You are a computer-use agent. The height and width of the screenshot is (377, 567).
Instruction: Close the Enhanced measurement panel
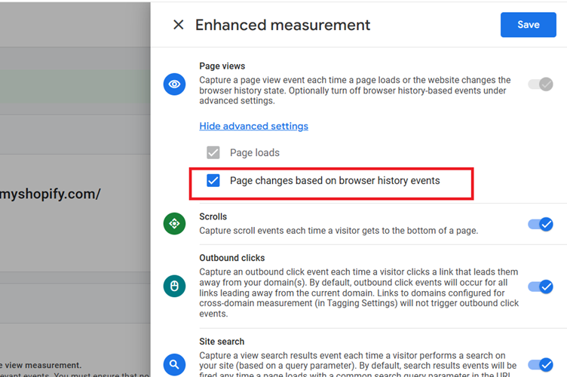[178, 25]
